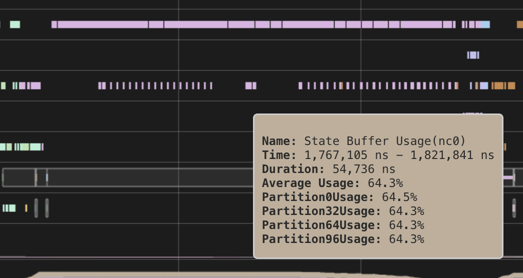523x278 pixels.
Task: Select the Partition0Usage 64.5% entry
Action: pyautogui.click(x=339, y=197)
